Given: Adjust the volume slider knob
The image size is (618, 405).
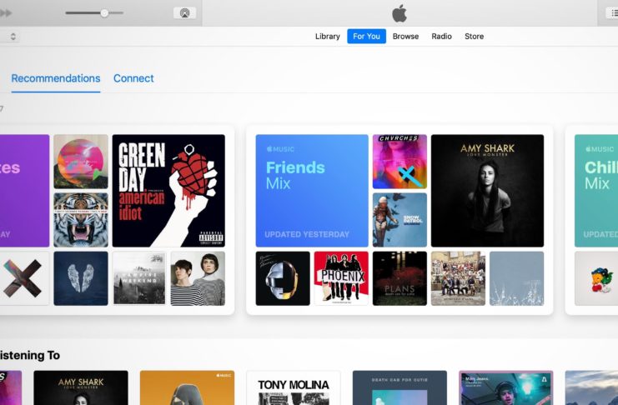Looking at the screenshot, I should click(x=104, y=13).
